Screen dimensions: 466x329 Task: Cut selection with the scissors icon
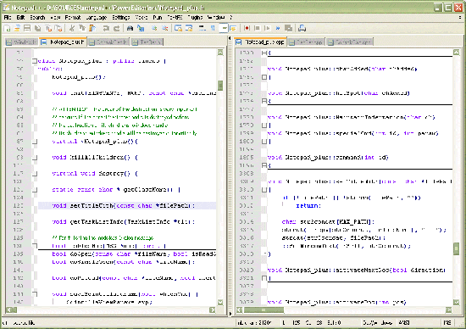pos(72,28)
